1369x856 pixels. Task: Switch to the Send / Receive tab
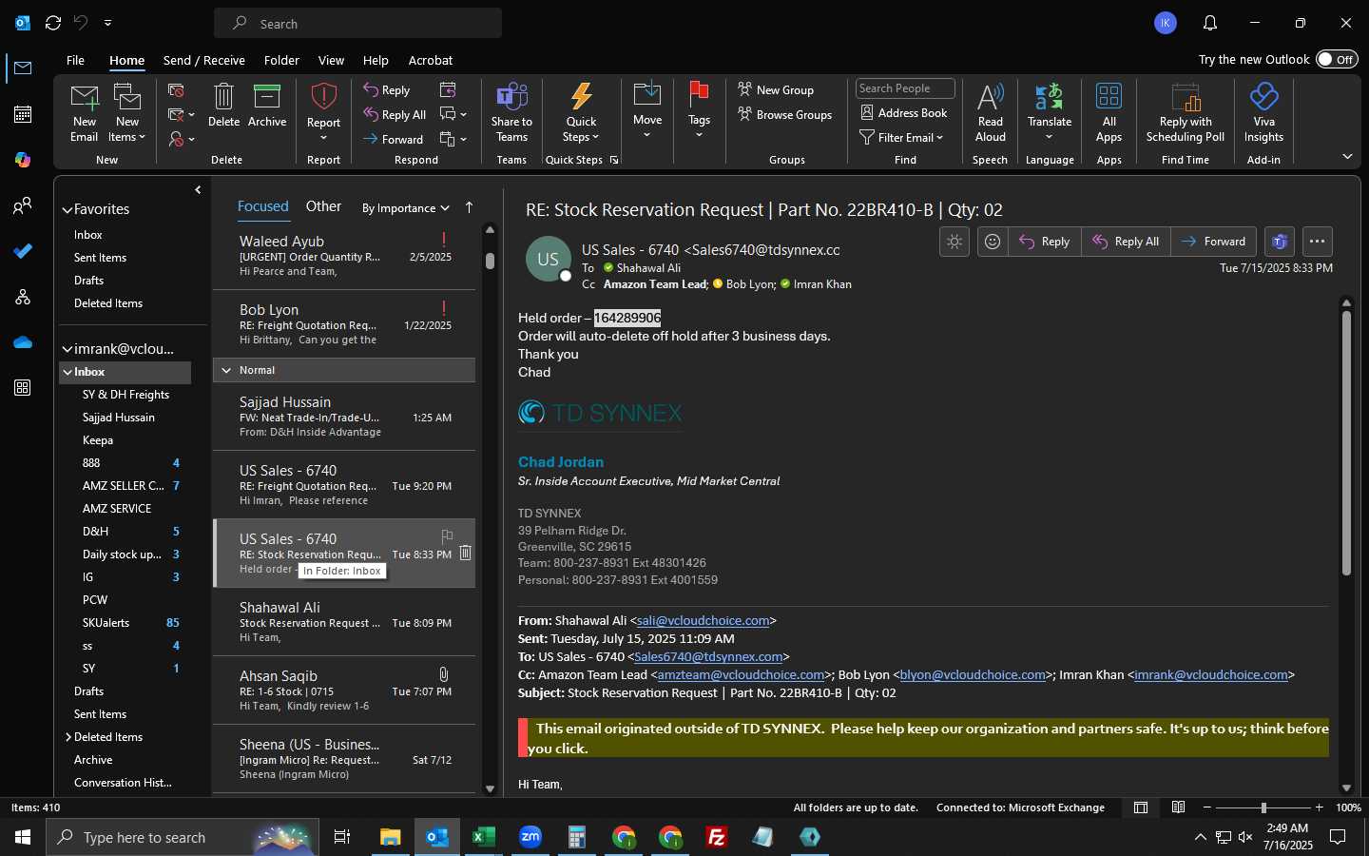(204, 60)
